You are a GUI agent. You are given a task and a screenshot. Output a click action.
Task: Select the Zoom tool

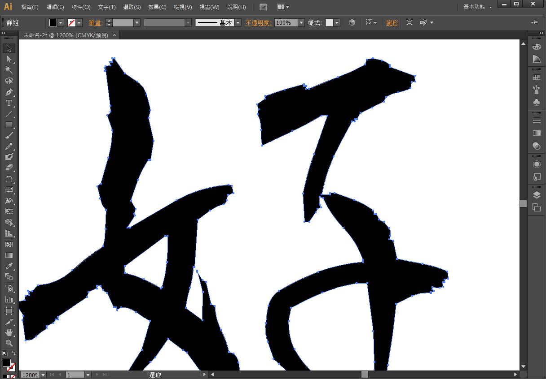(x=9, y=343)
